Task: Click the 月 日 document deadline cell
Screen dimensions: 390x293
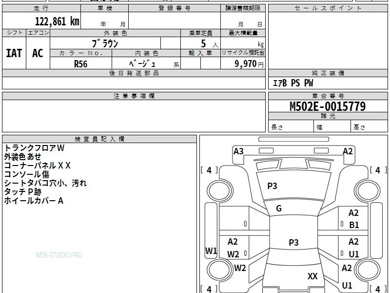Action: click(x=243, y=21)
